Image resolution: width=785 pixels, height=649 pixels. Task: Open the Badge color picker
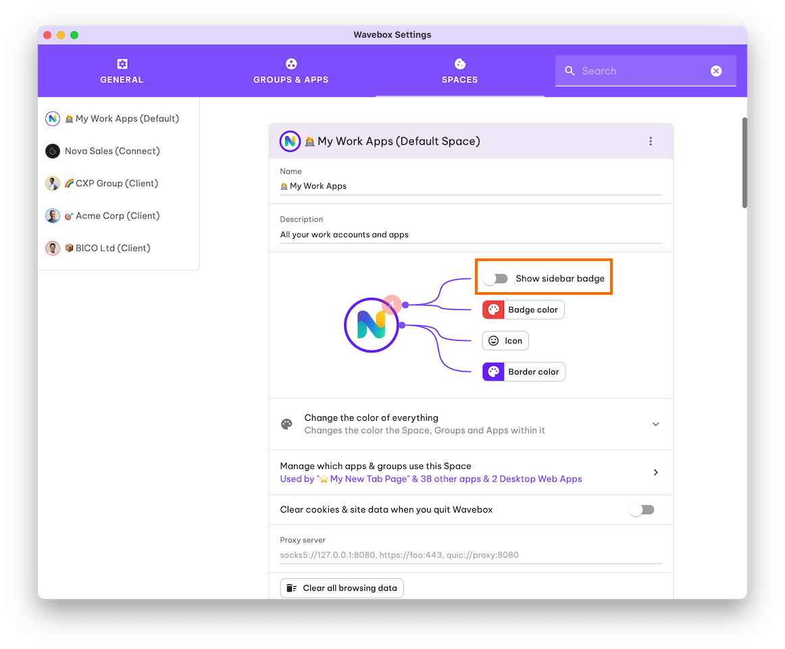click(523, 310)
